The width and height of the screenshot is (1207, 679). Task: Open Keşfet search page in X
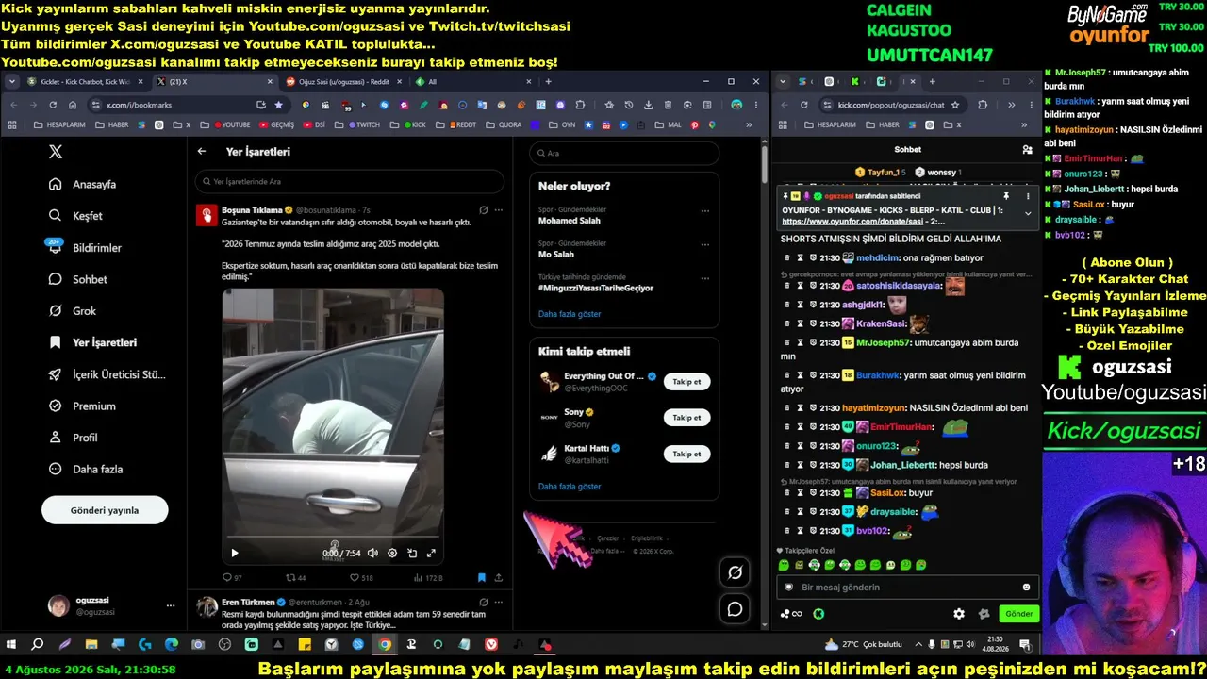coord(75,216)
